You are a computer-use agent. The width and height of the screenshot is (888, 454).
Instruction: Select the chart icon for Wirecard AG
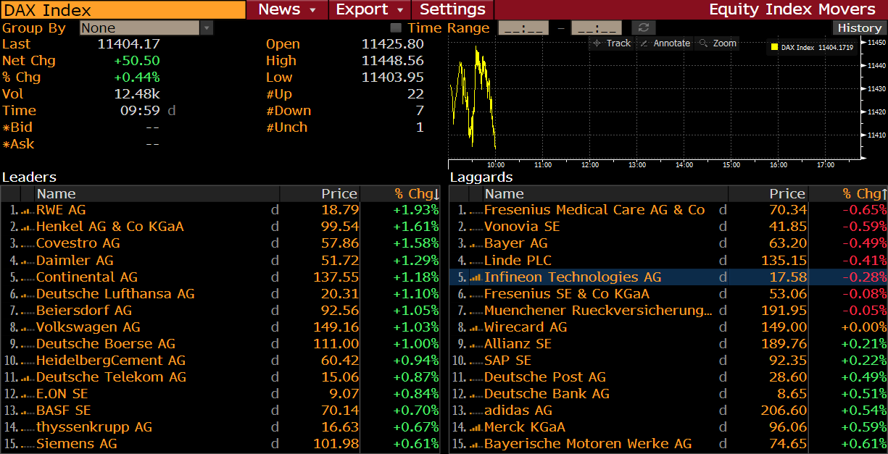[476, 327]
